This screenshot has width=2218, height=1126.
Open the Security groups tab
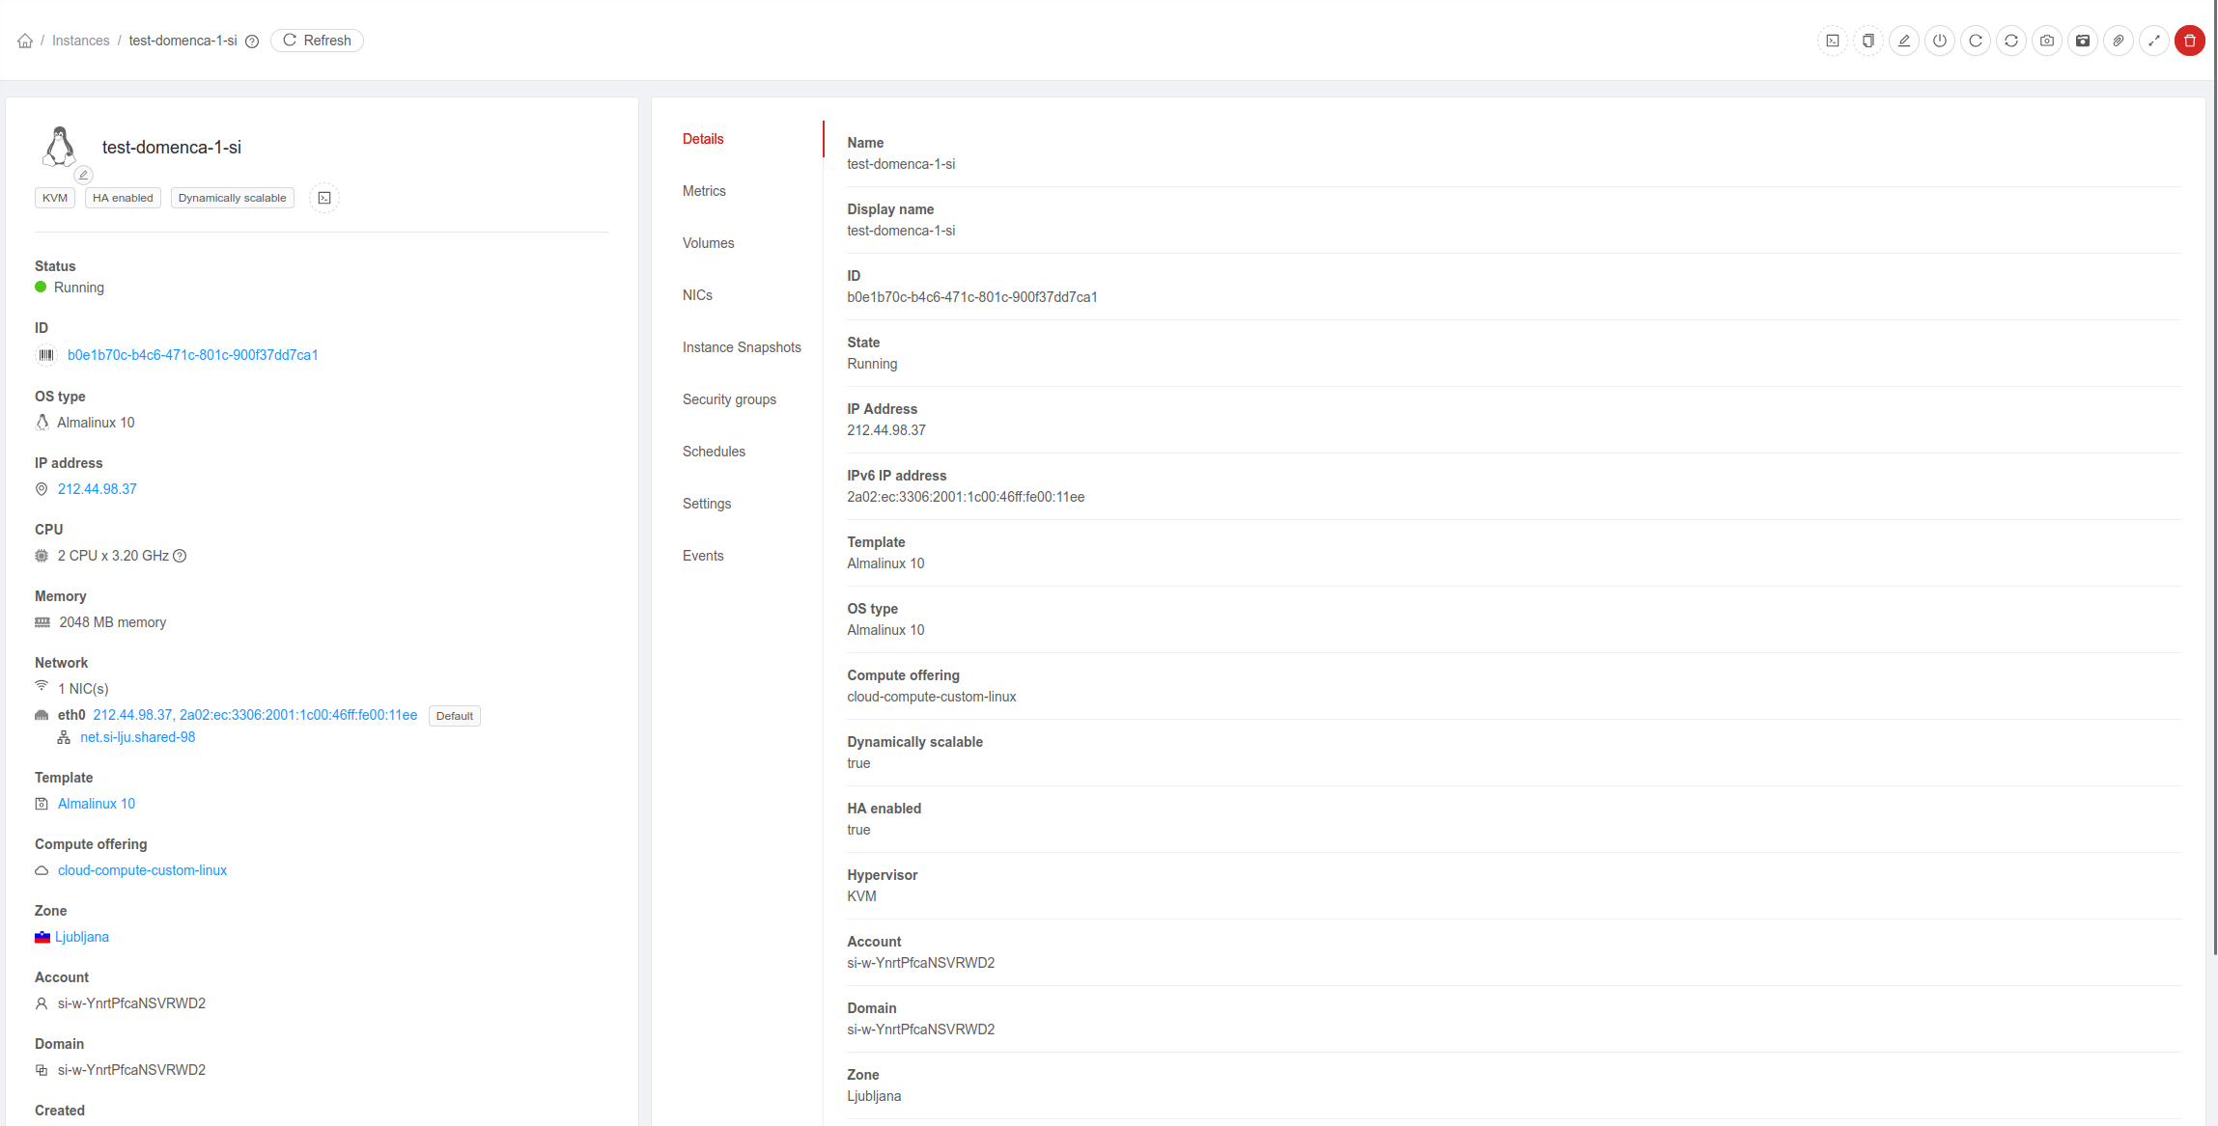[x=729, y=399]
